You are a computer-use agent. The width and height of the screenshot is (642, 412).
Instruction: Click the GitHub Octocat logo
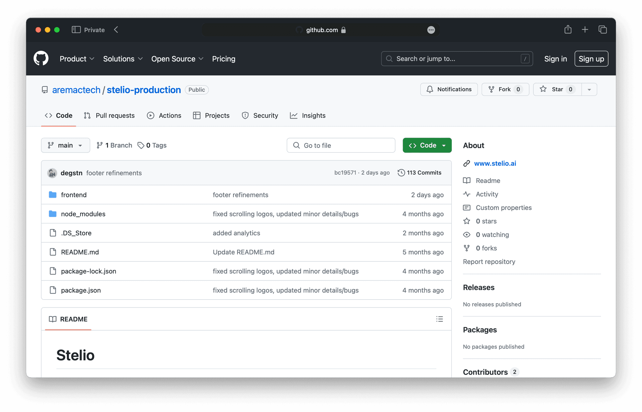(41, 58)
